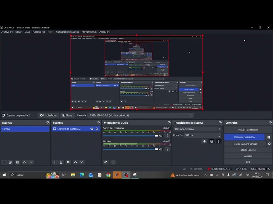Undock the Transiciones de escena panel
The height and width of the screenshot is (204, 273).
(x=221, y=123)
